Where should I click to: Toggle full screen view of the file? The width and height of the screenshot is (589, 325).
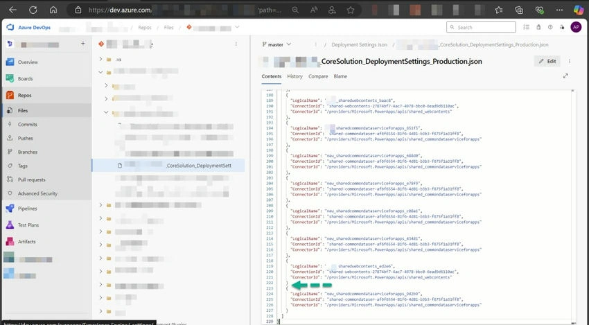tap(565, 76)
